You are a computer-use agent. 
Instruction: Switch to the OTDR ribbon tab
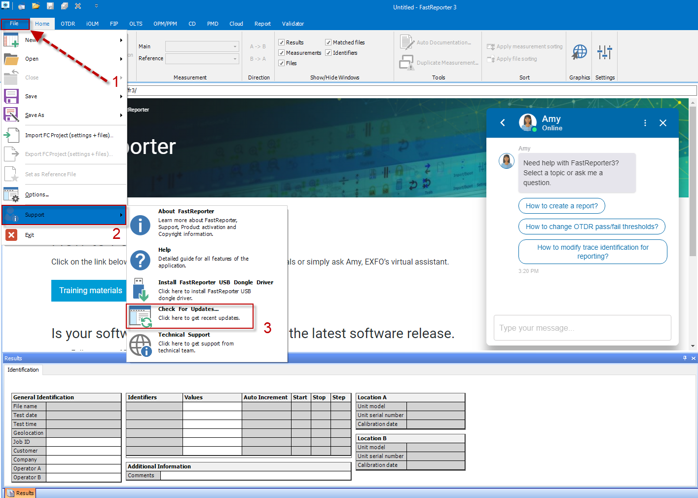point(68,24)
